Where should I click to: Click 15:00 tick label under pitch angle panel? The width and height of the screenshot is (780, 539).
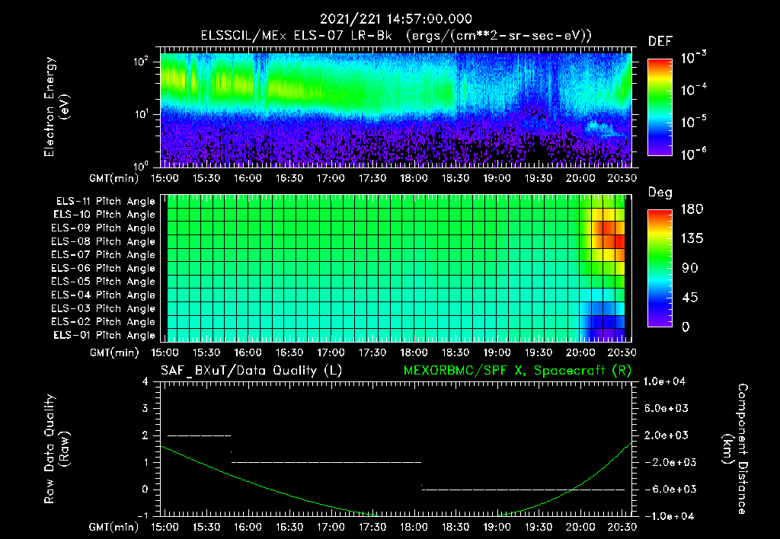tap(165, 352)
